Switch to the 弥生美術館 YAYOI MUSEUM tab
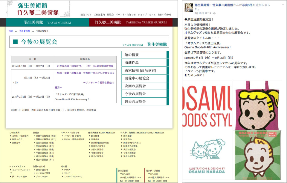The width and height of the screenshot is (287, 183). coord(48,22)
